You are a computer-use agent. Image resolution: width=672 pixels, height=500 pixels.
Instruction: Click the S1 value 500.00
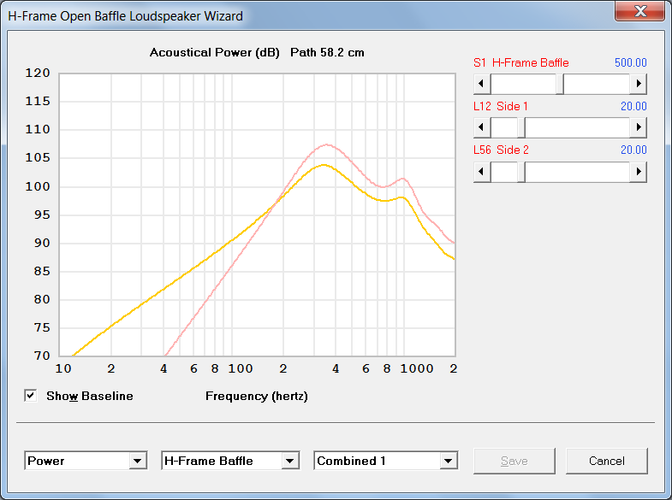click(630, 63)
